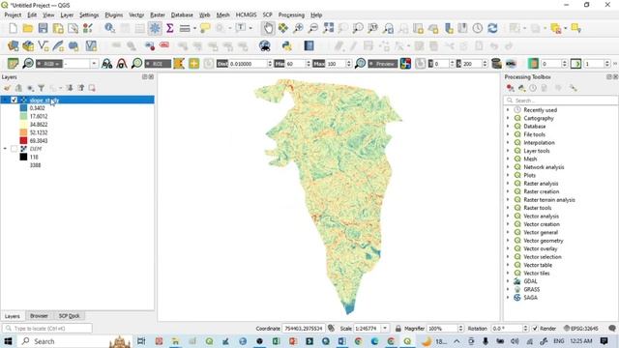Open the Vector menu
Image resolution: width=619 pixels, height=348 pixels.
coord(136,15)
